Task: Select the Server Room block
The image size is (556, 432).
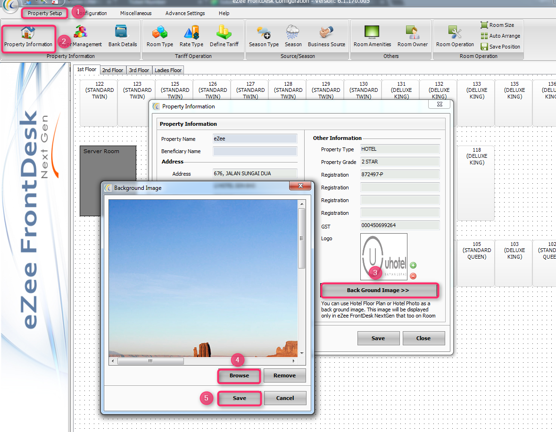Action: [108, 164]
